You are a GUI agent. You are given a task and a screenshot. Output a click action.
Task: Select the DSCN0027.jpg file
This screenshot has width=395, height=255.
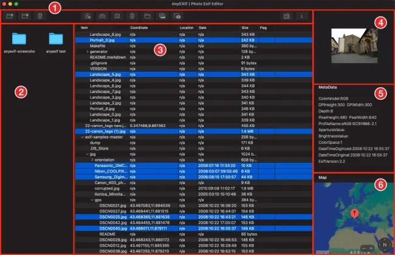193,211
